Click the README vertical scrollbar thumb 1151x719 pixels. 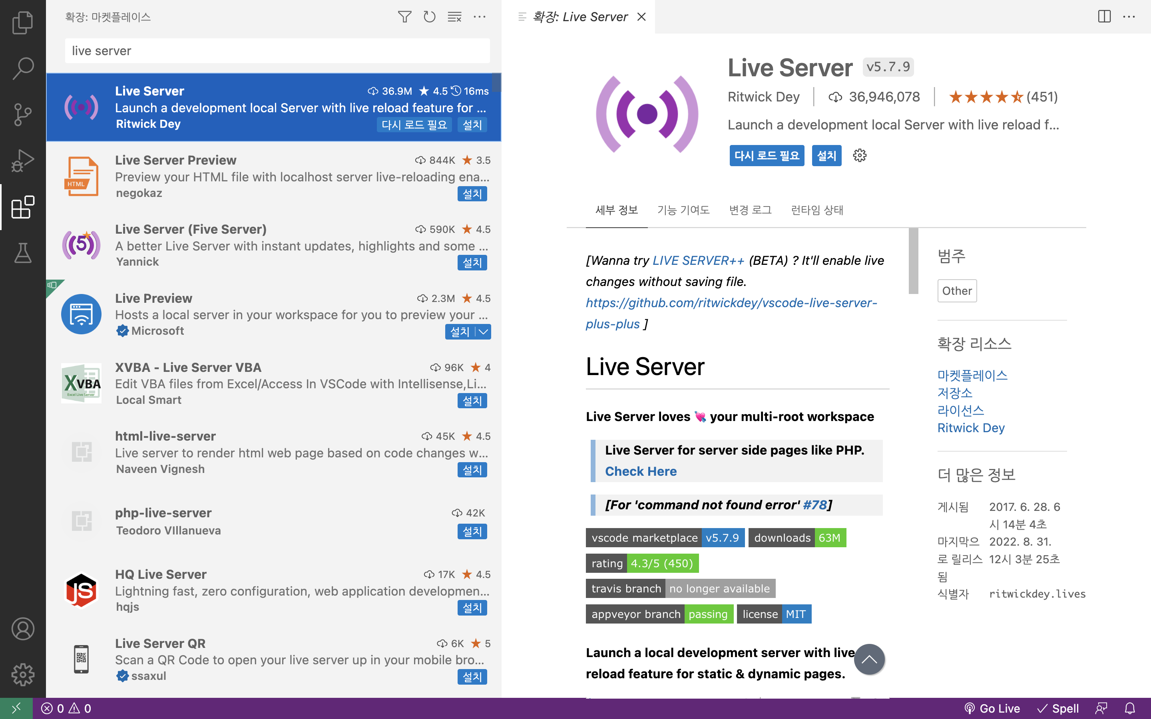[x=913, y=260]
